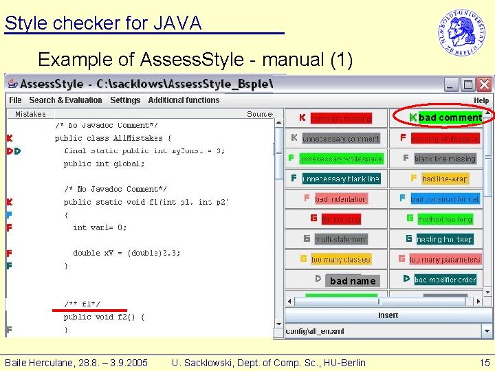Close the AssessStyle window
This screenshot has width=495, height=371.
coord(484,85)
